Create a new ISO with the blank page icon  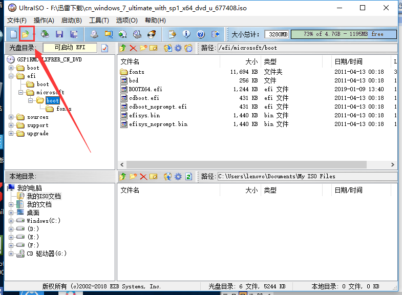pyautogui.click(x=13, y=34)
